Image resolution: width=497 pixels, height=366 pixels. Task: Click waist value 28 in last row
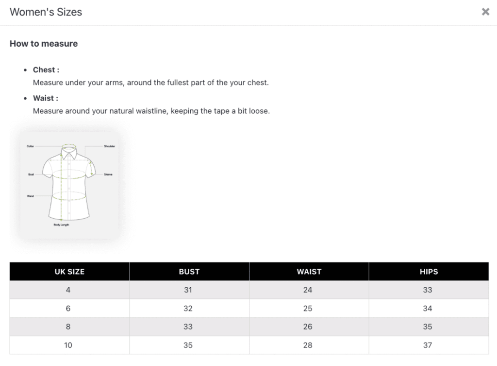tap(308, 345)
